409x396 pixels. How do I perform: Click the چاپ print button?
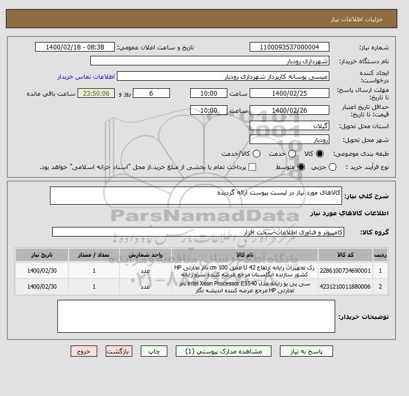click(154, 351)
